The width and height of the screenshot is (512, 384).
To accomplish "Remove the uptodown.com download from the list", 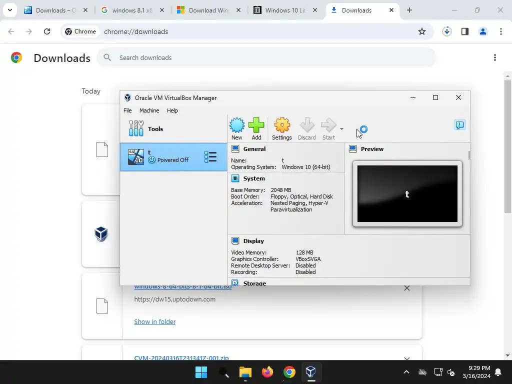I will click(407, 288).
